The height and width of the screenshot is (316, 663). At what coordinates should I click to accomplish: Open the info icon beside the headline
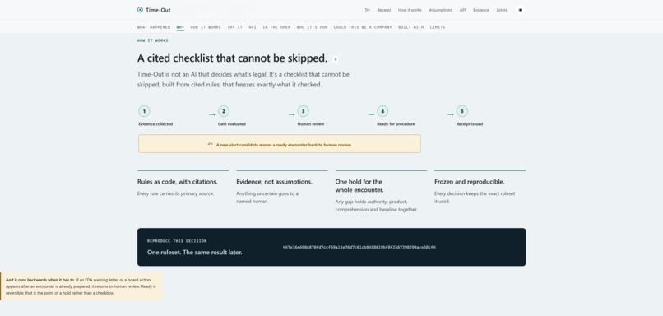(336, 59)
